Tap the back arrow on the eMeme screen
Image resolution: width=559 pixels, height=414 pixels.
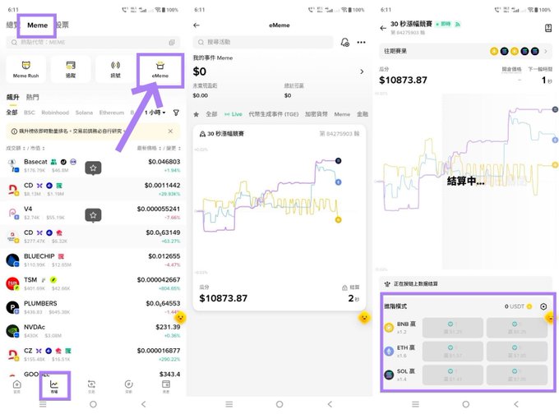click(x=196, y=25)
